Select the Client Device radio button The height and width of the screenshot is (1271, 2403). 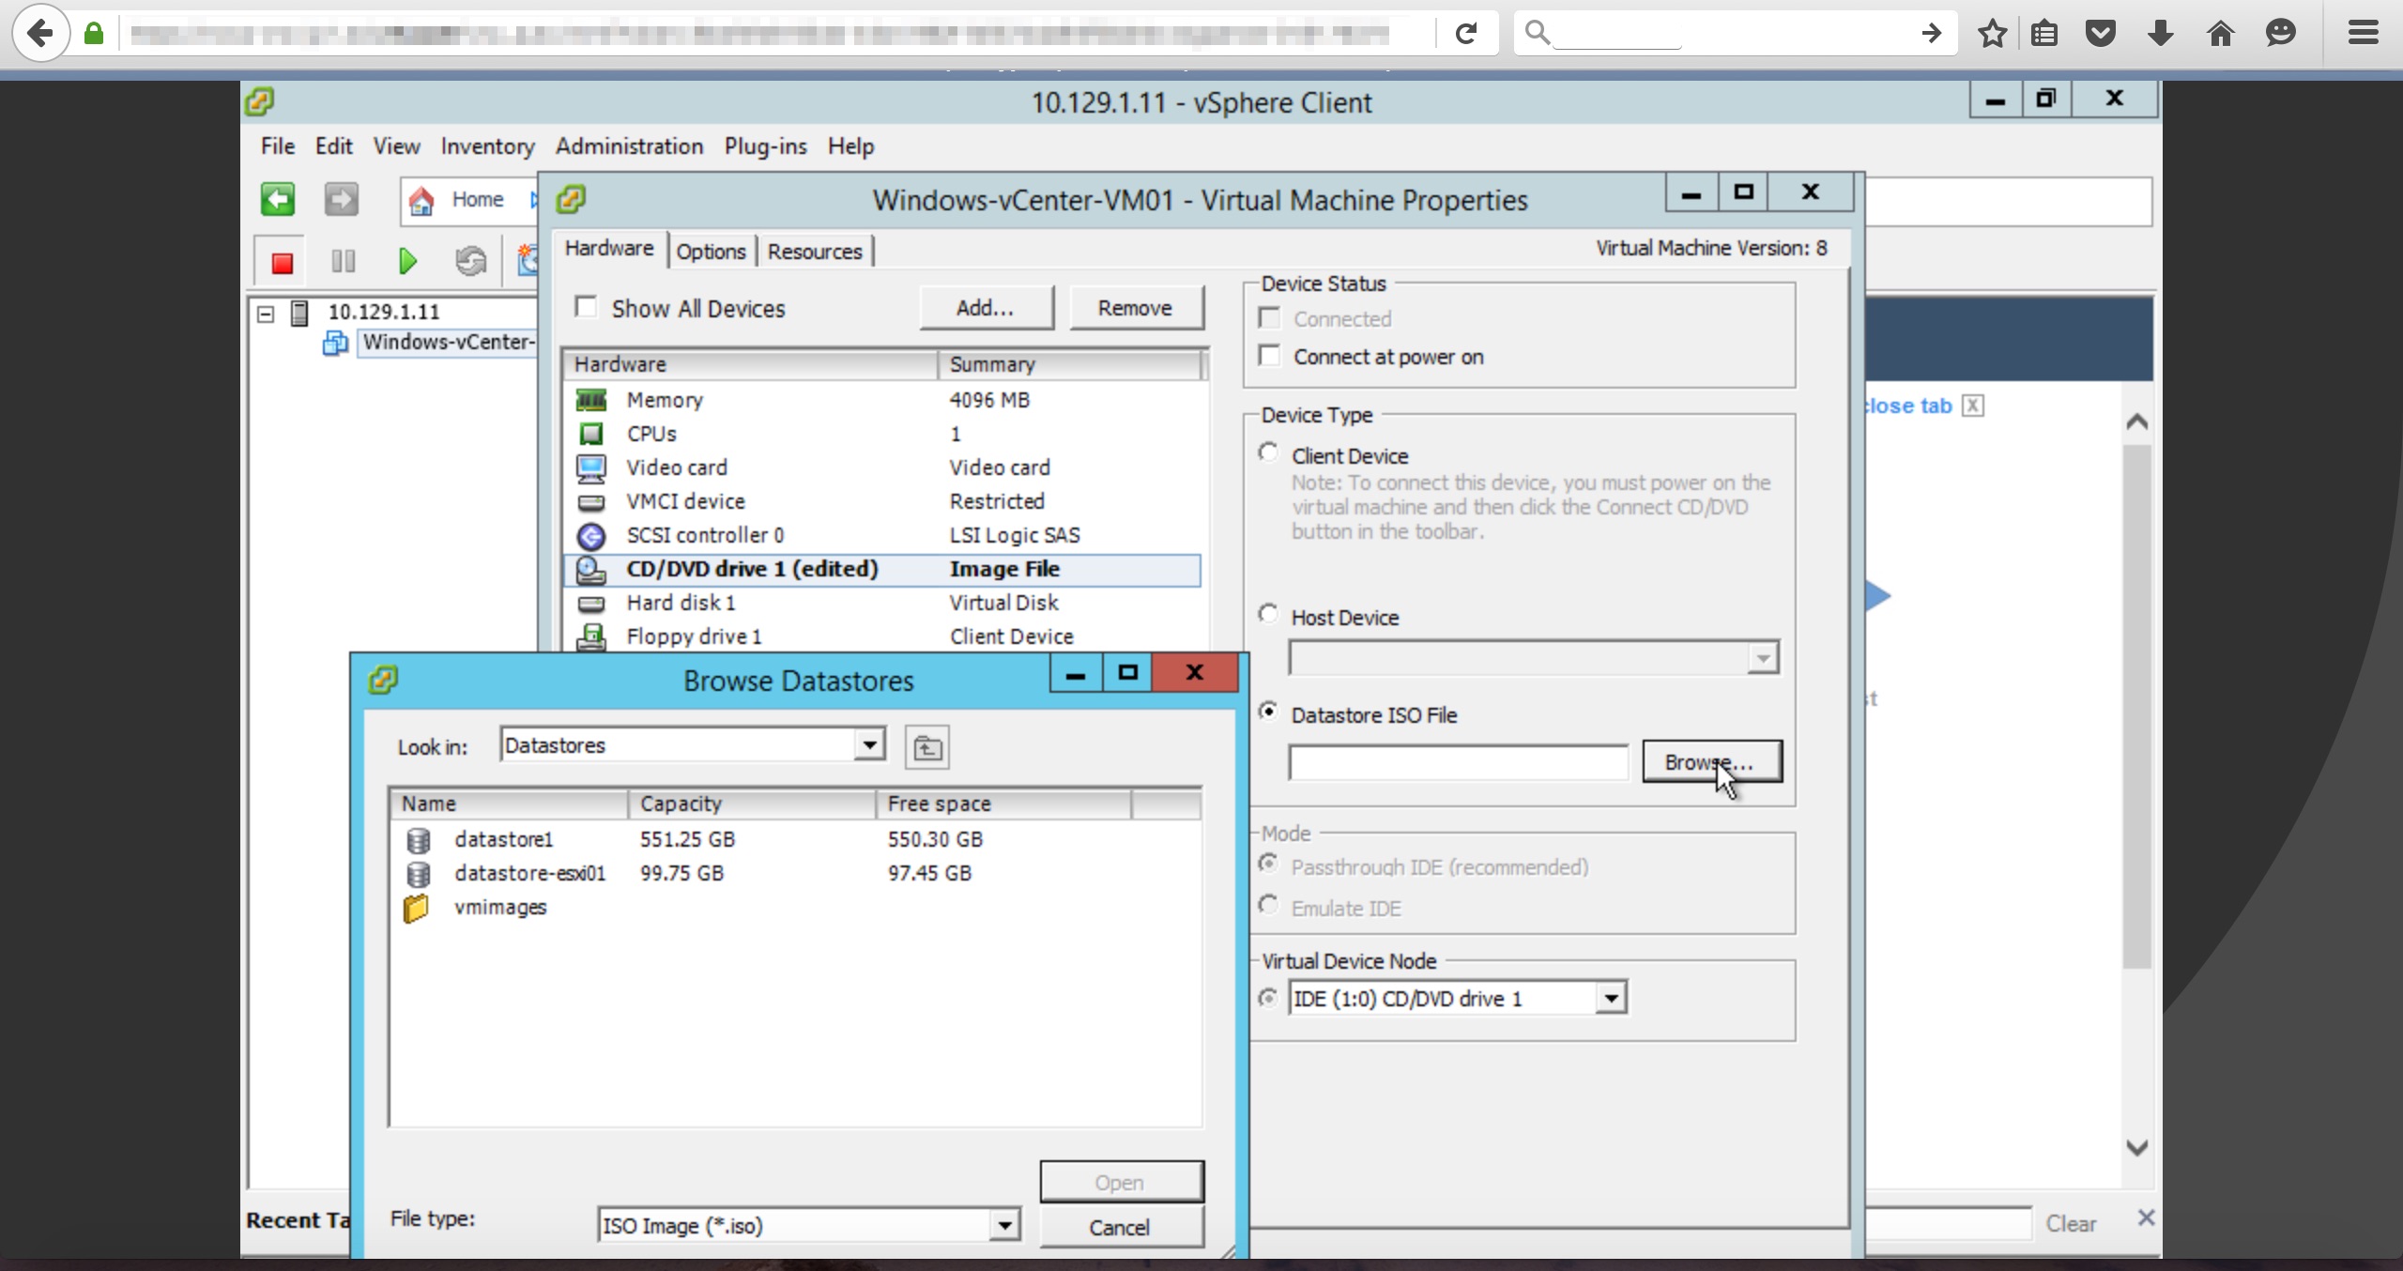[x=1269, y=453]
